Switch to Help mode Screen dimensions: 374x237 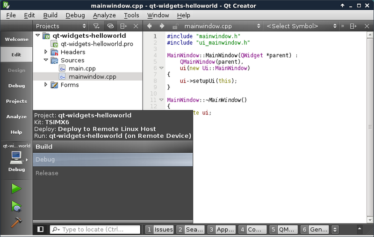pyautogui.click(x=16, y=132)
